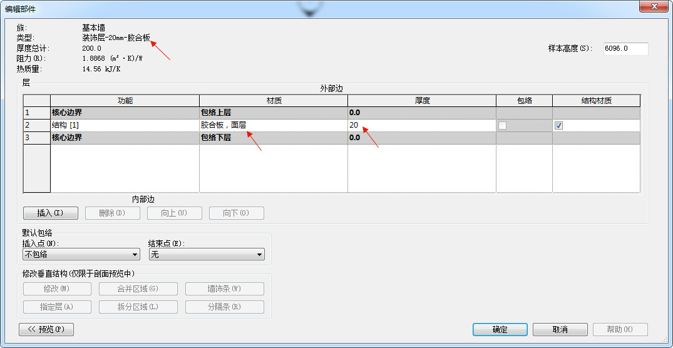Select the 结构 [1] function cell

125,125
